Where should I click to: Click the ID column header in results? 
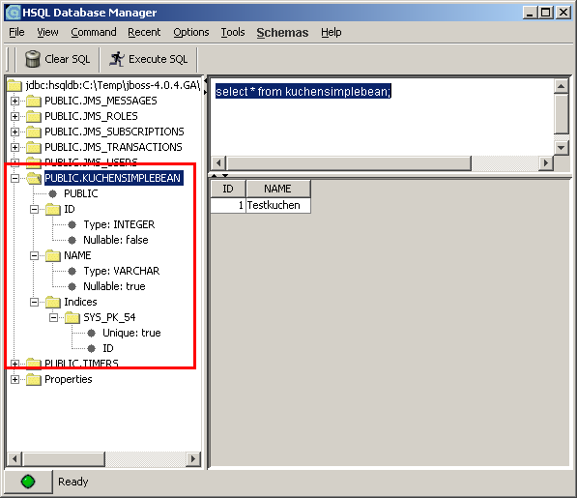228,189
